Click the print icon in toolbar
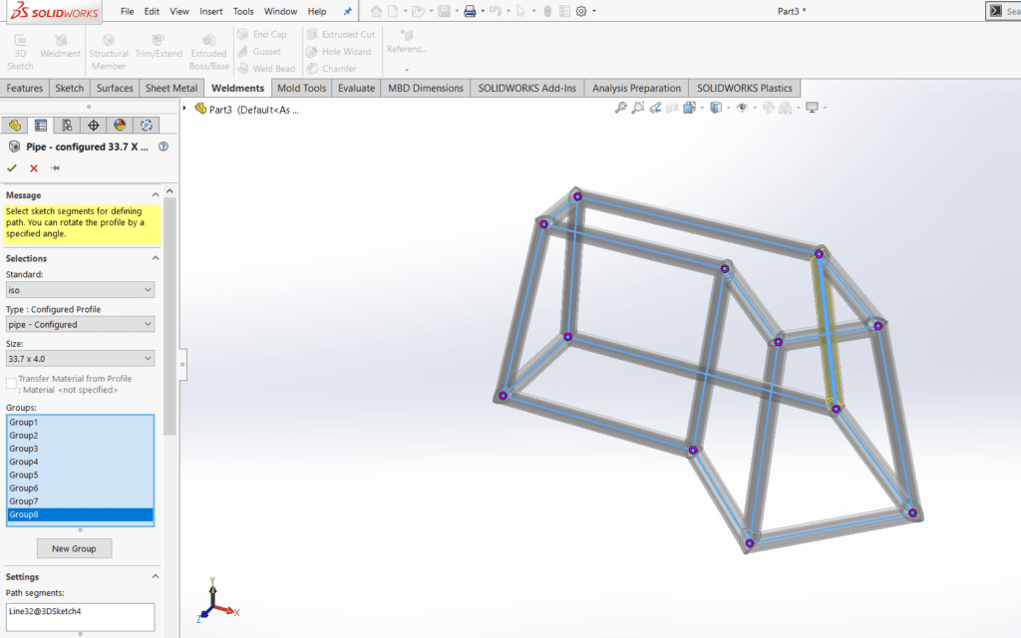The height and width of the screenshot is (638, 1021). [470, 11]
